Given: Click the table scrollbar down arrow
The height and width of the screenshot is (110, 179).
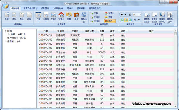Looking at the screenshot, I should (176, 106).
